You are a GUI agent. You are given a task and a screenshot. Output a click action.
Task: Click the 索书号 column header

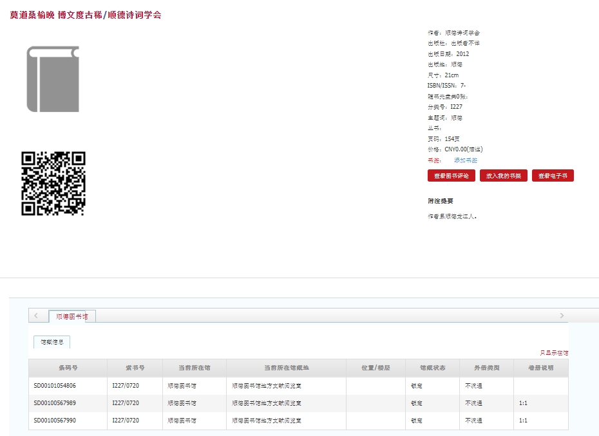coord(135,368)
